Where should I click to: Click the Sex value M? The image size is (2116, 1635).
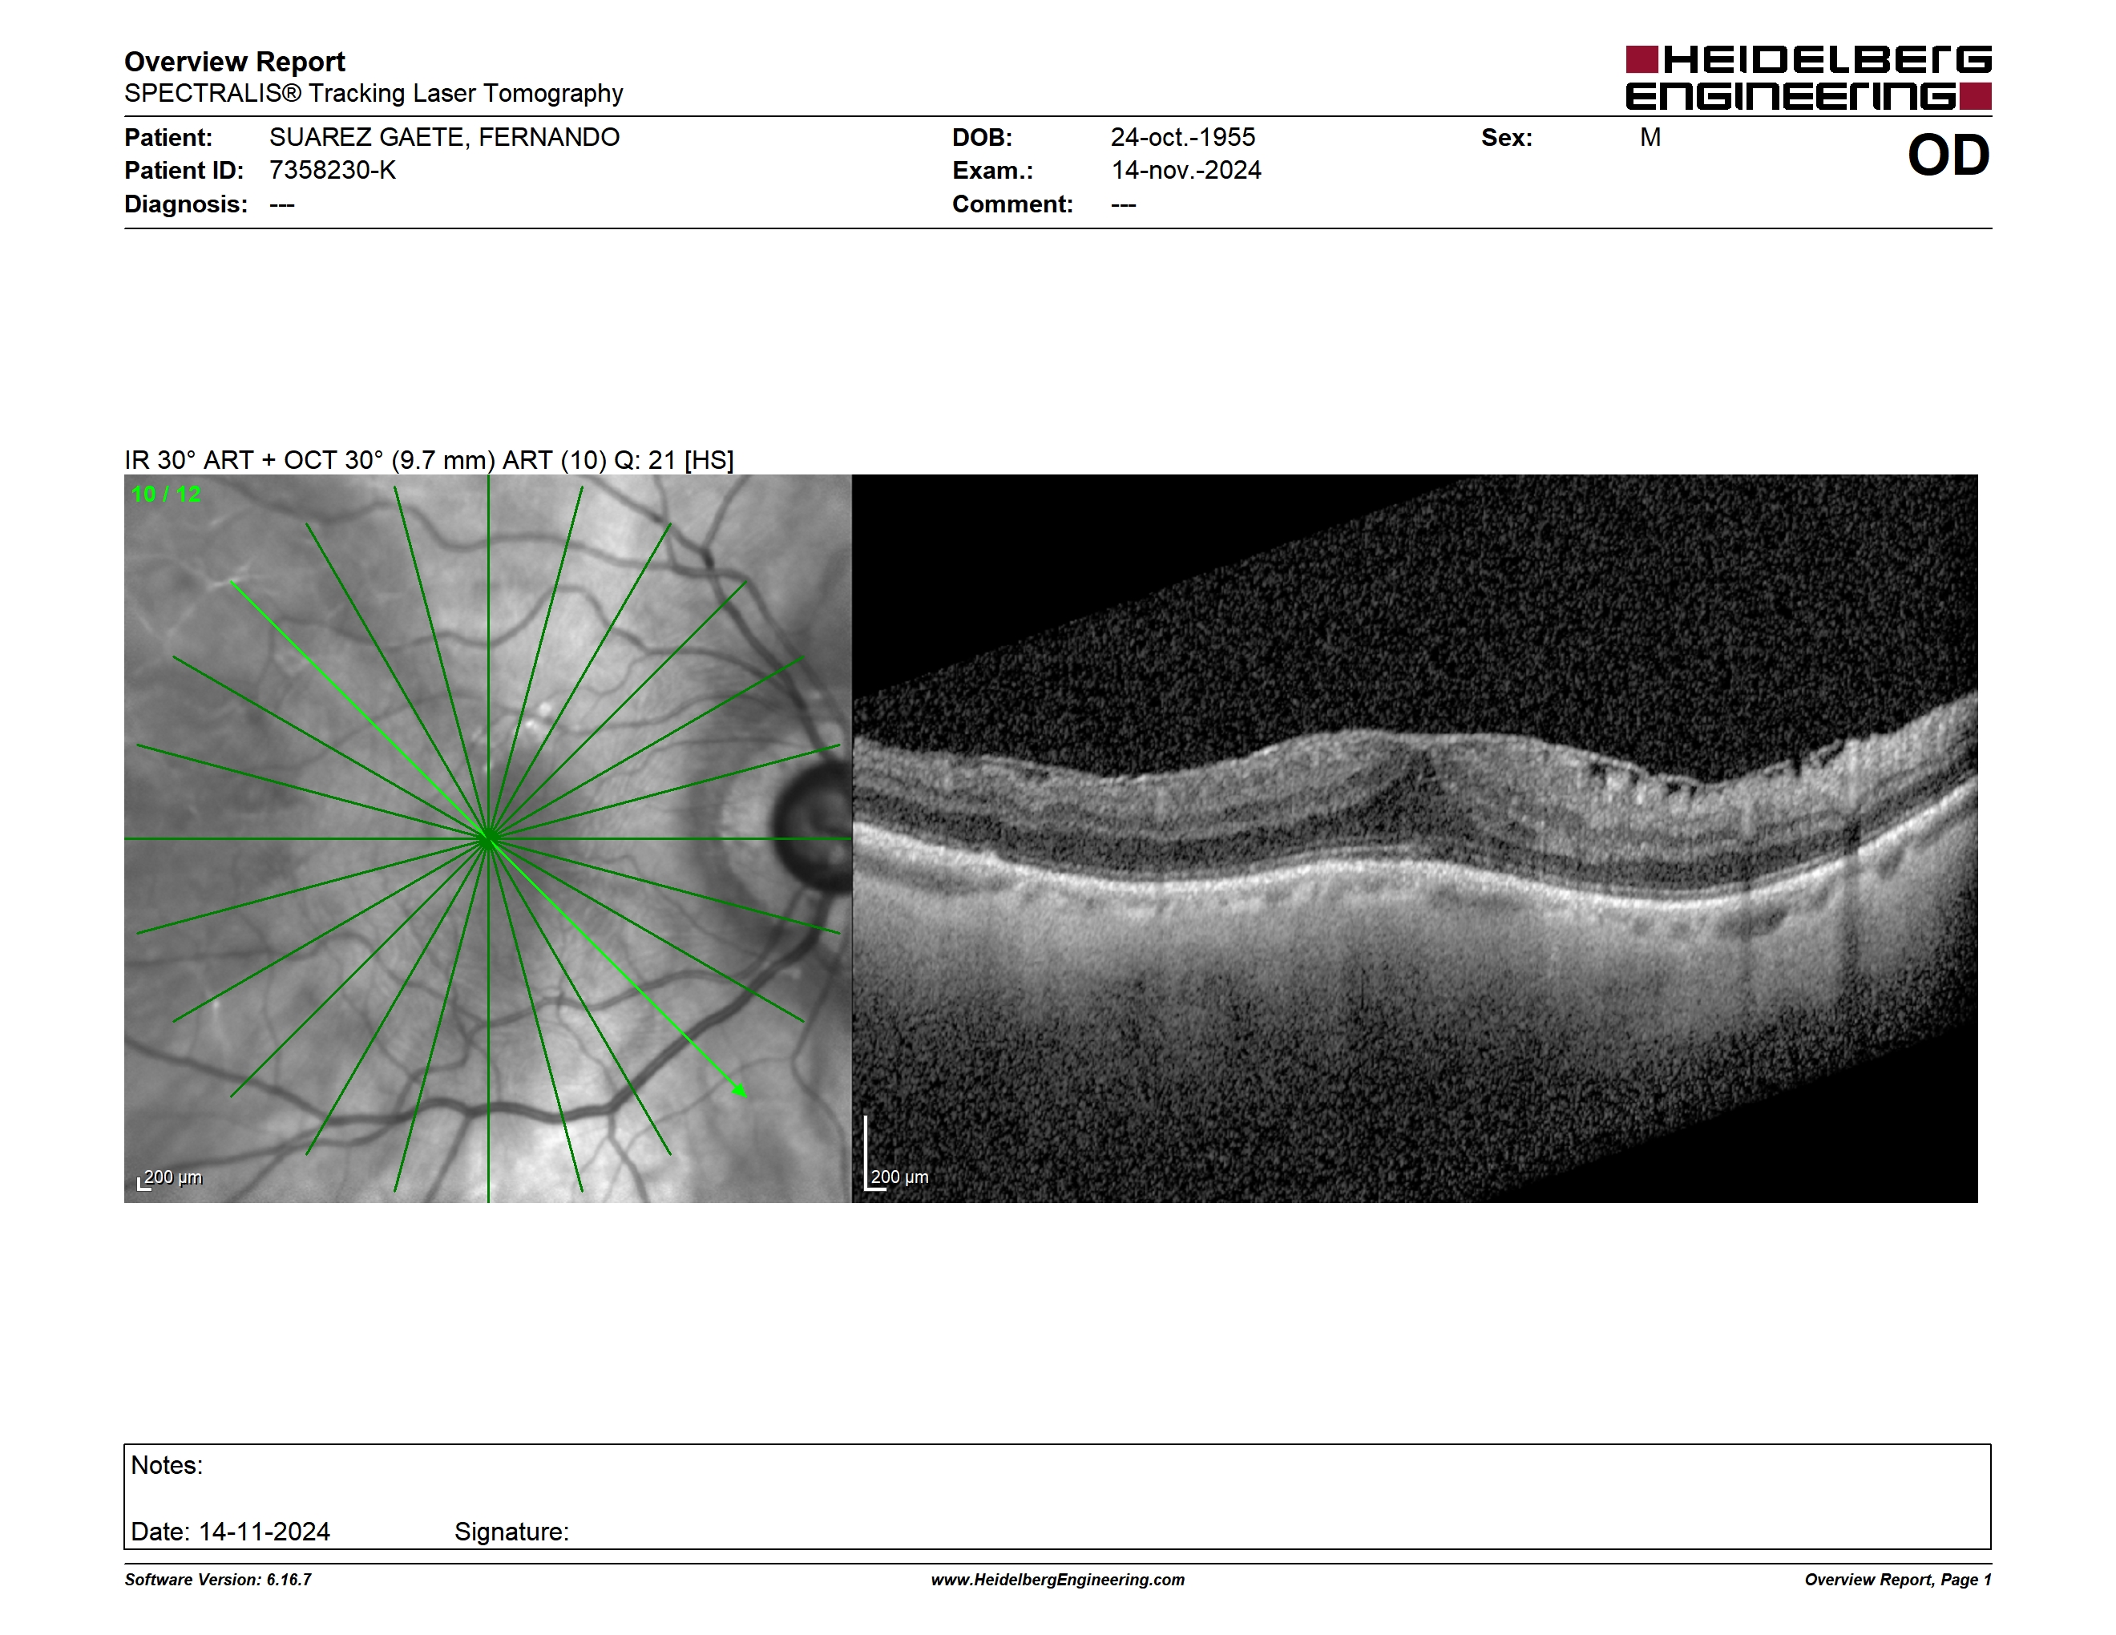pyautogui.click(x=1650, y=138)
